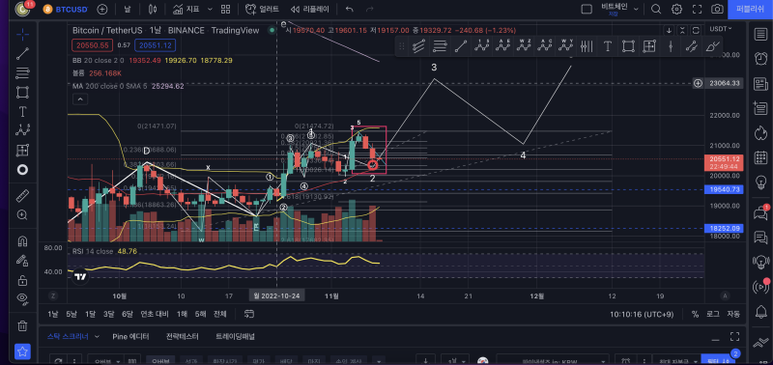This screenshot has width=773, height=365.
Task: Select the trend line drawing tool
Action: point(22,54)
